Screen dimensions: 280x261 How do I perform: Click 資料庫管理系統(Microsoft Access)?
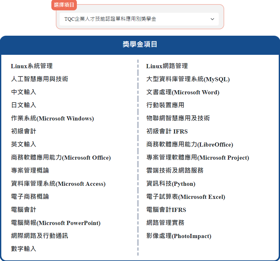[x=58, y=184]
